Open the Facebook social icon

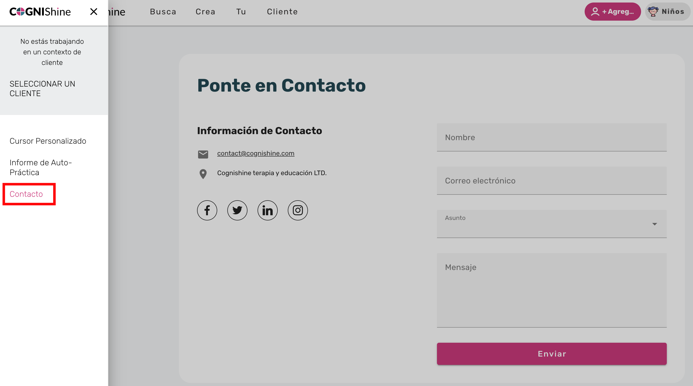[x=207, y=210]
